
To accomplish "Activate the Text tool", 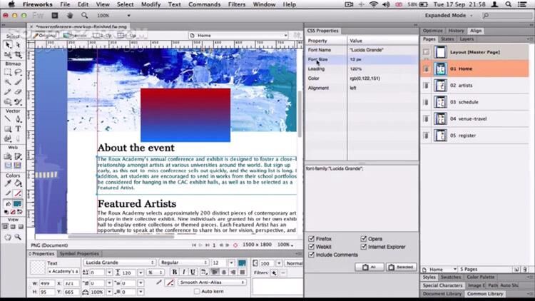I will pyautogui.click(x=18, y=129).
